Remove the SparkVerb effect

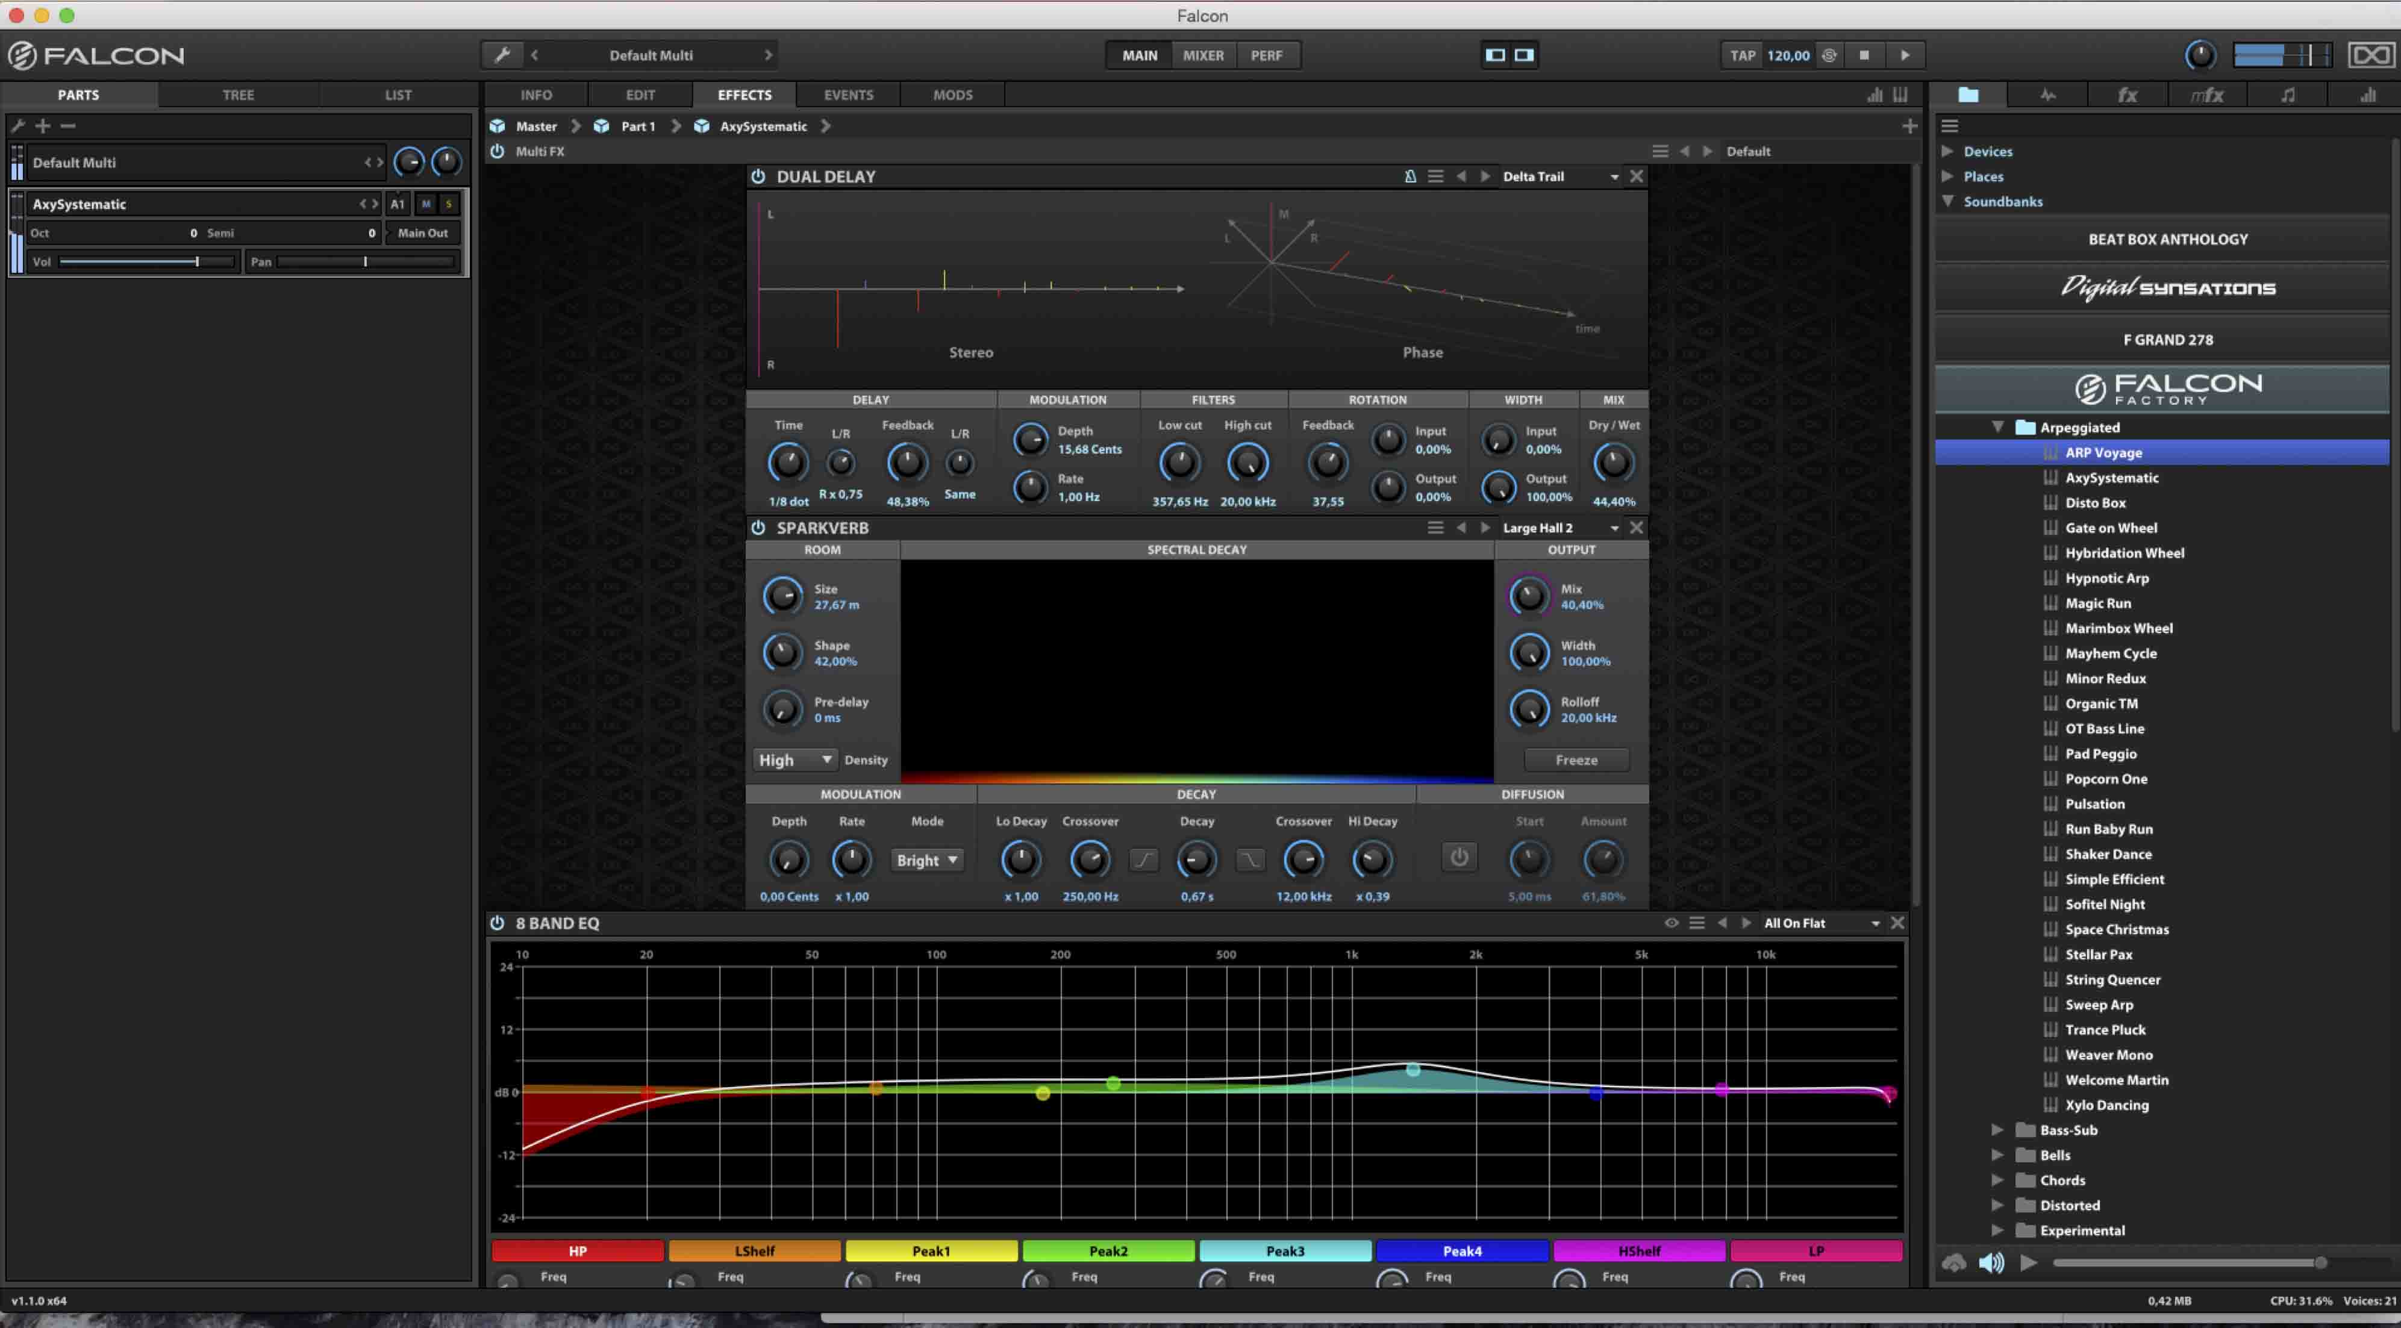coord(1636,528)
